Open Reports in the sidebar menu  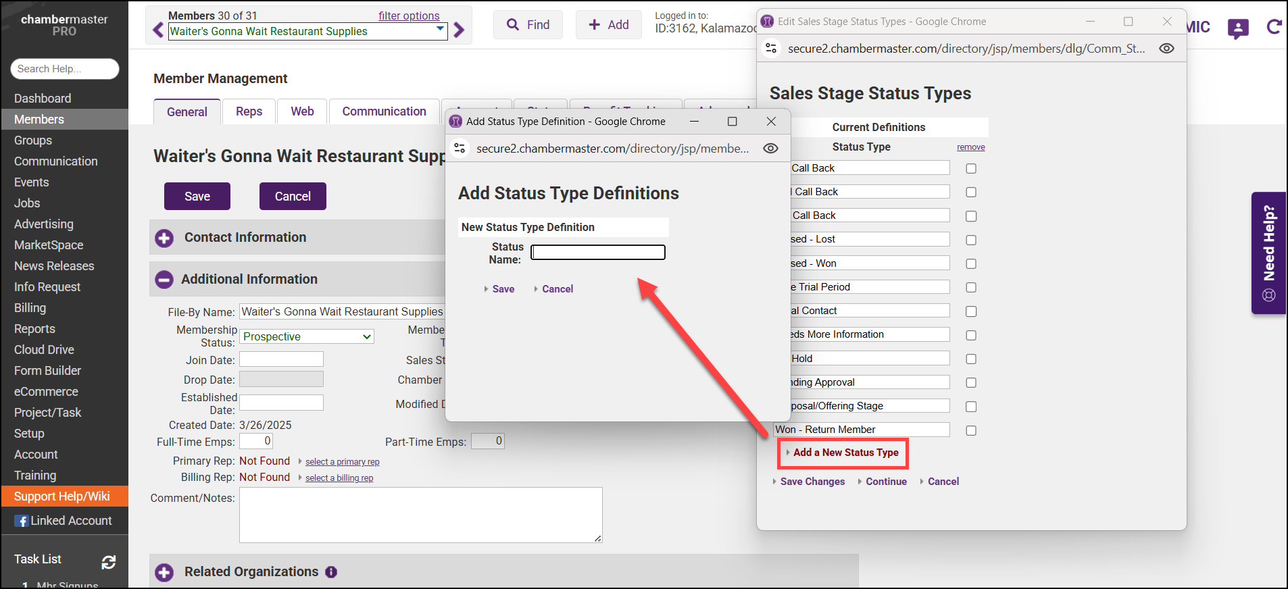click(x=34, y=329)
